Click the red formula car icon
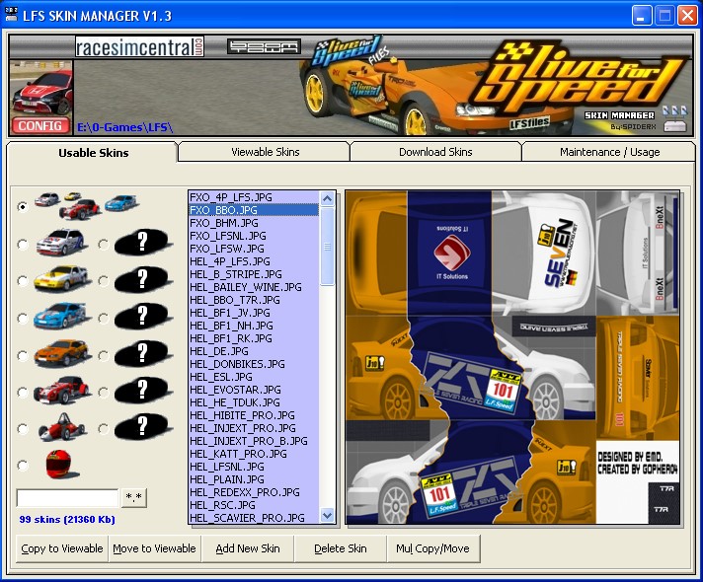Image resolution: width=703 pixels, height=582 pixels. (62, 426)
